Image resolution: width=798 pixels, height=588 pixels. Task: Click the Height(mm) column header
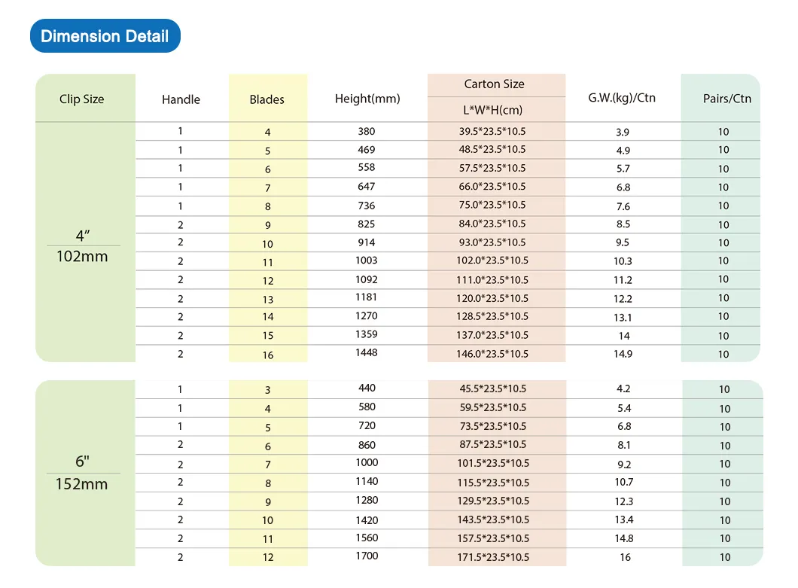tap(367, 99)
